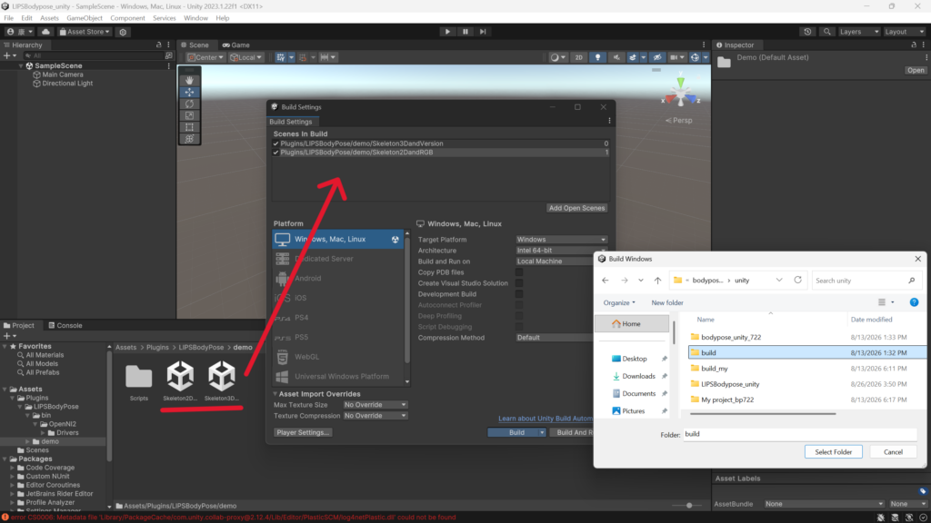Click the Folder name input field
The width and height of the screenshot is (931, 523).
(800, 434)
